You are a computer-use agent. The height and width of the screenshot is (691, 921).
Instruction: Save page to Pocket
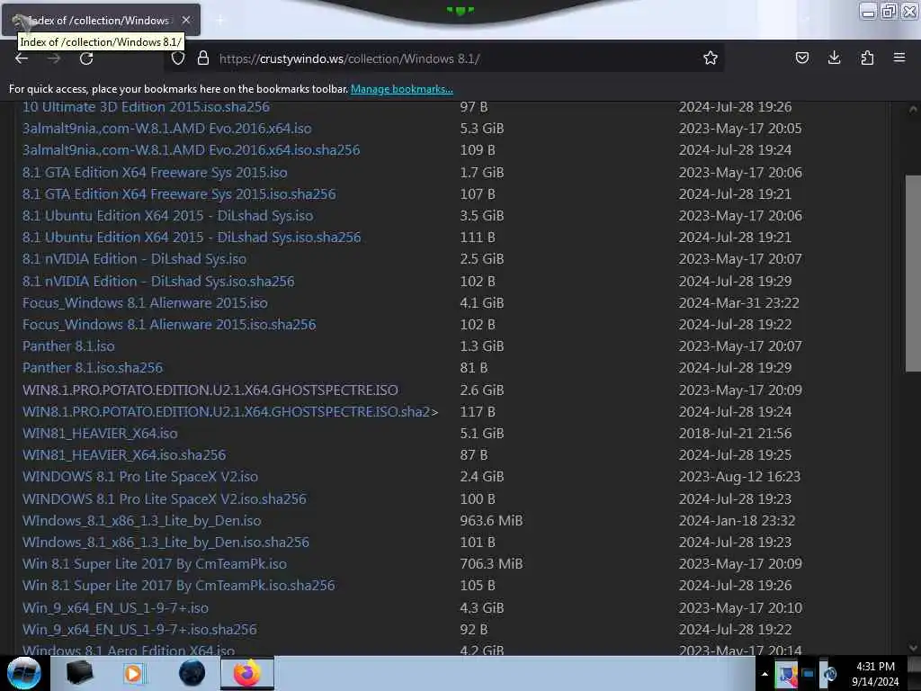tap(801, 58)
